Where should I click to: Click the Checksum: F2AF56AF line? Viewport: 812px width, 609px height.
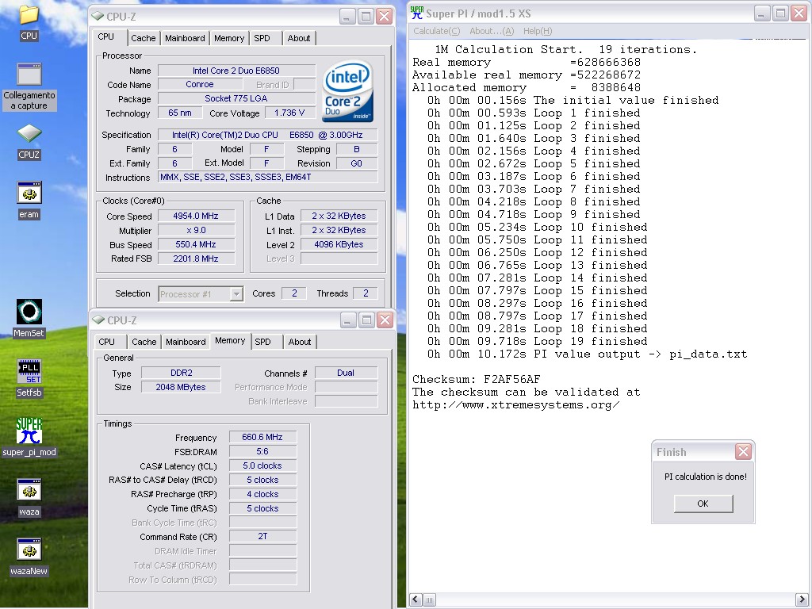[476, 380]
